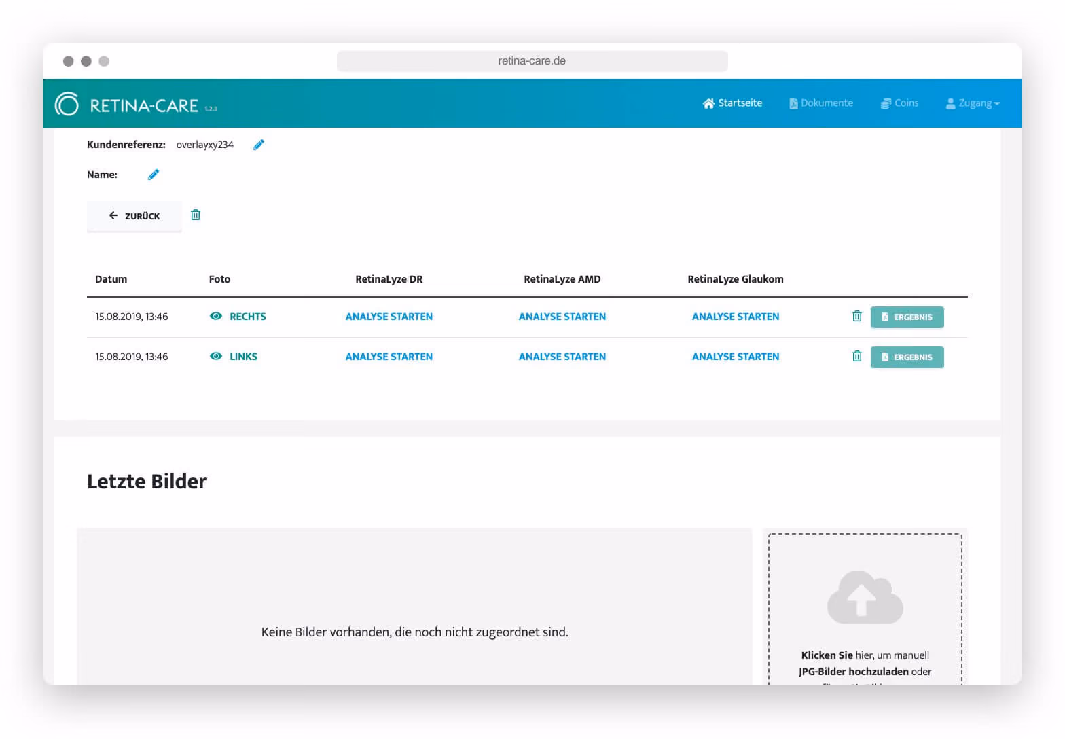Click the 'Keine Bilder vorhanden' message
1065x739 pixels.
tap(414, 632)
